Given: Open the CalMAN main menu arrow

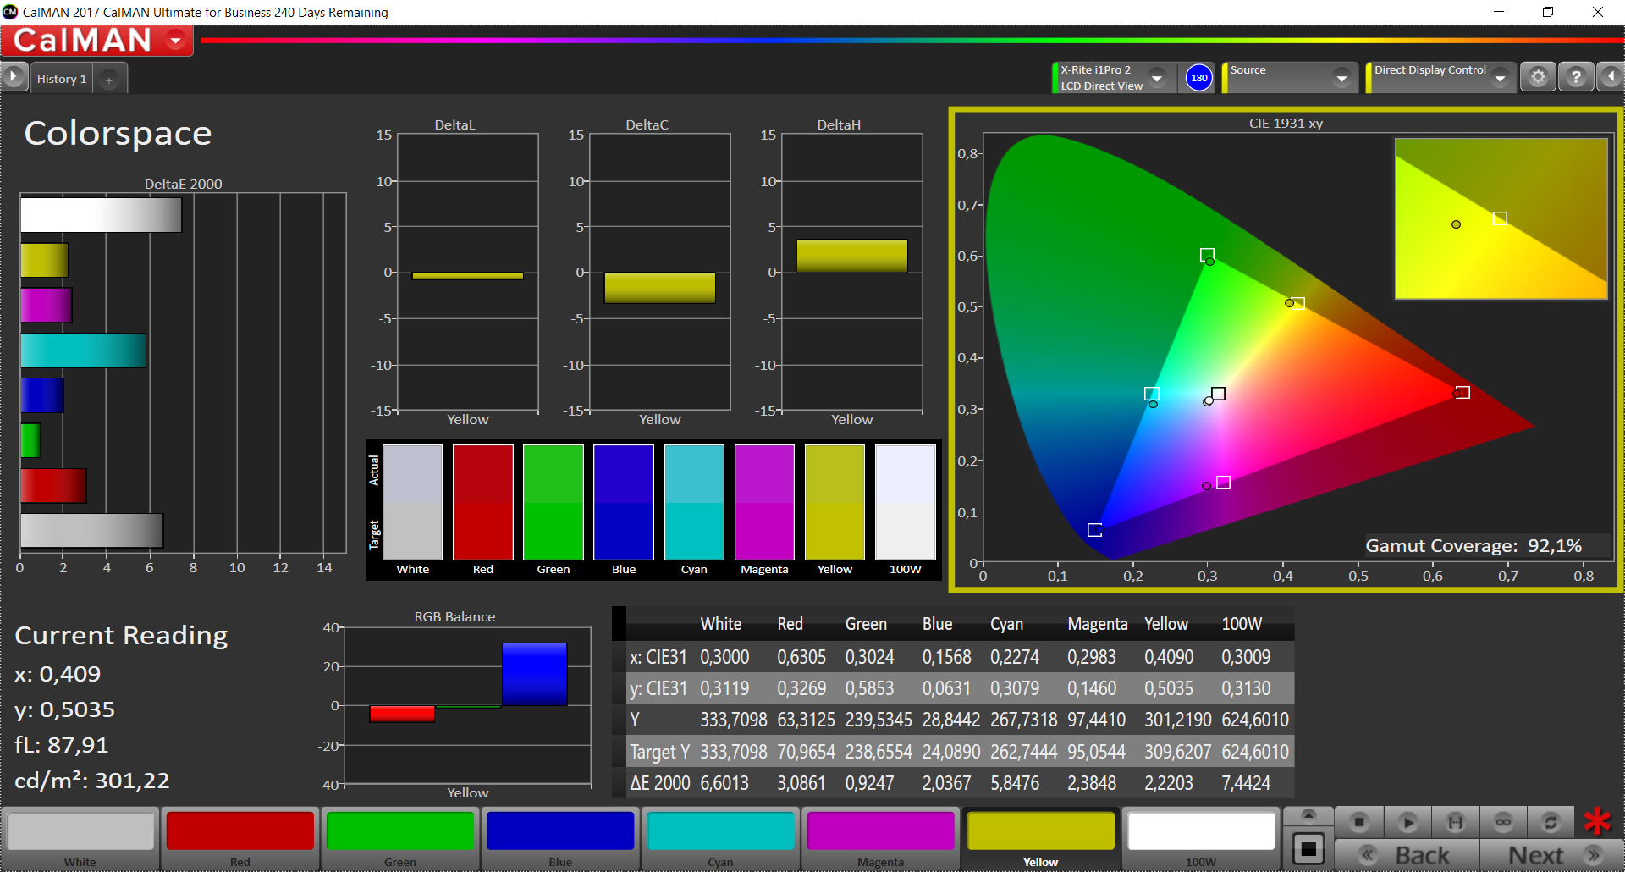Looking at the screenshot, I should tap(176, 40).
